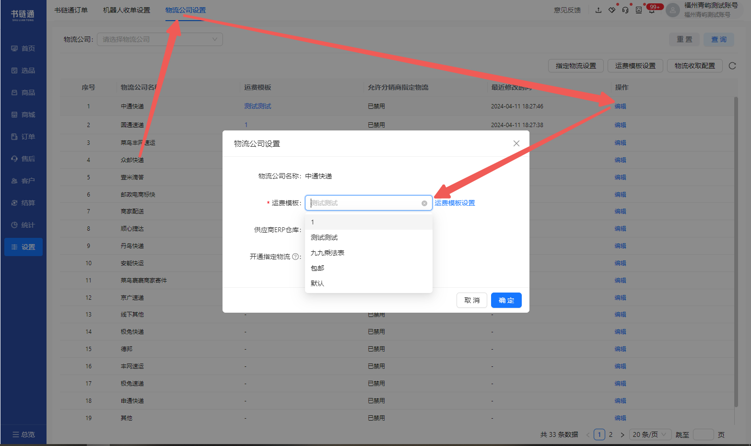The width and height of the screenshot is (751, 446).
Task: Select 默认 from the template list
Action: click(369, 283)
